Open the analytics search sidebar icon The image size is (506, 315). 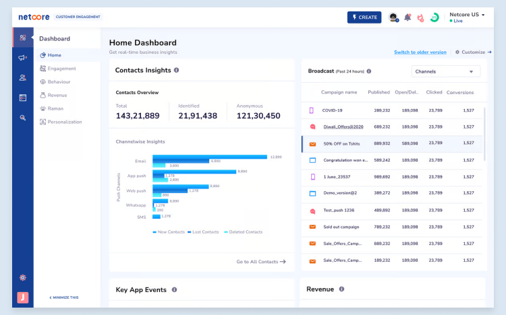(22, 118)
